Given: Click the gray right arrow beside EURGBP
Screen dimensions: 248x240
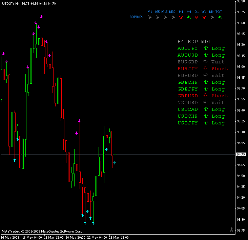Looking at the screenshot, I should (206, 62).
